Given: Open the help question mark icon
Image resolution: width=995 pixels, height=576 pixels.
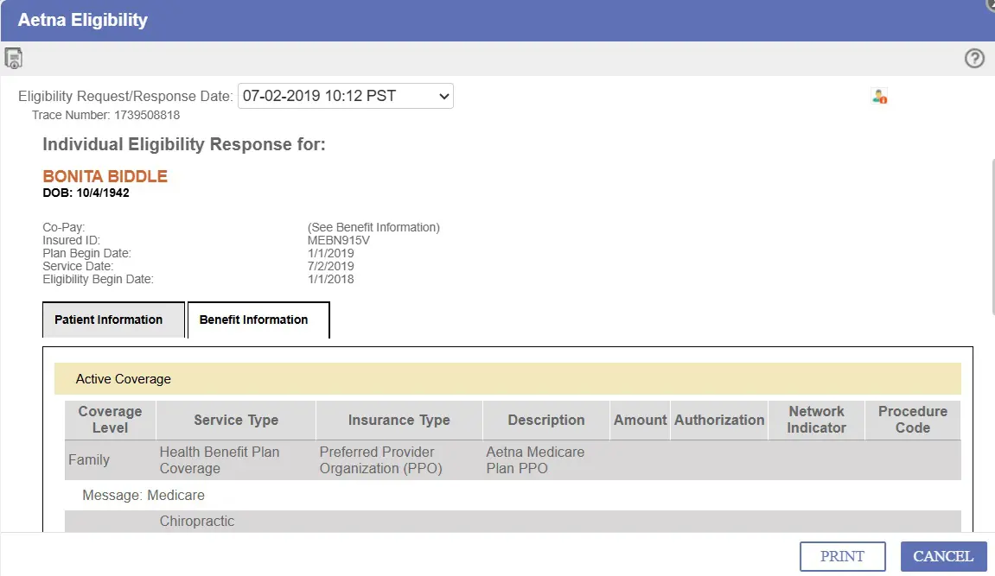Looking at the screenshot, I should 974,59.
